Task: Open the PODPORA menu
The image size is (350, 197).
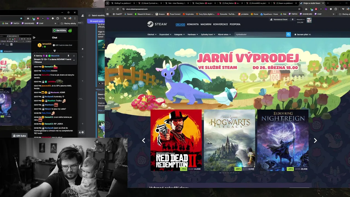Action: (235, 24)
